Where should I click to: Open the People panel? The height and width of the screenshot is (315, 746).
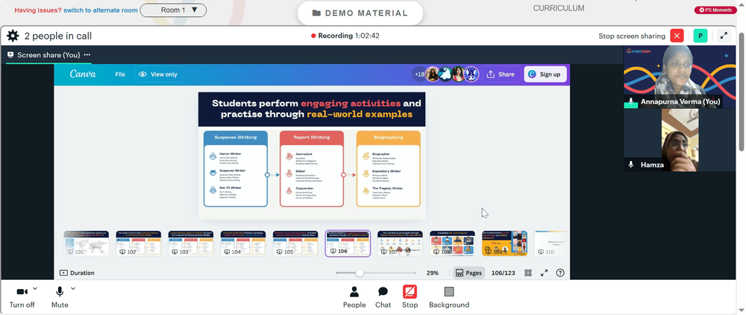point(354,297)
